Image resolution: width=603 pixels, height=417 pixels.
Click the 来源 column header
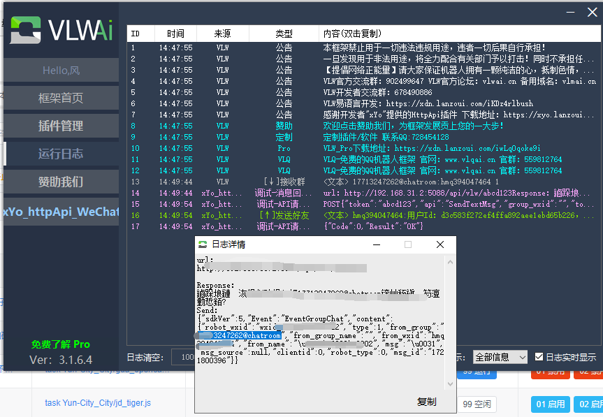(x=223, y=34)
